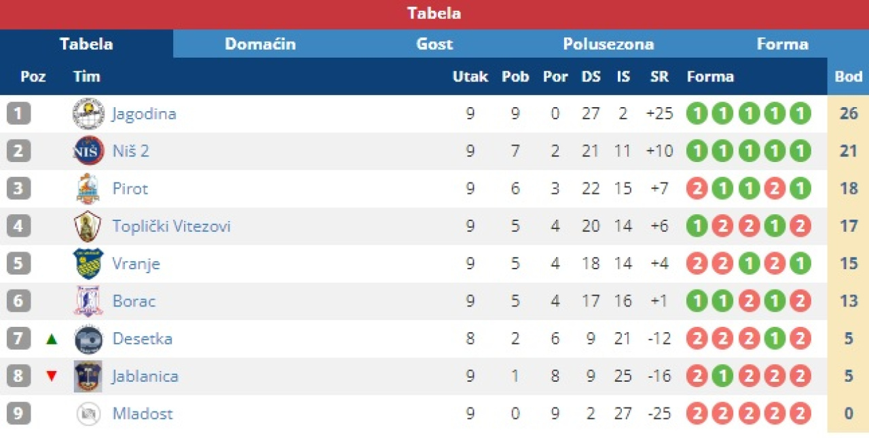Click the Jablanica club crest
This screenshot has width=869, height=438.
coord(88,376)
